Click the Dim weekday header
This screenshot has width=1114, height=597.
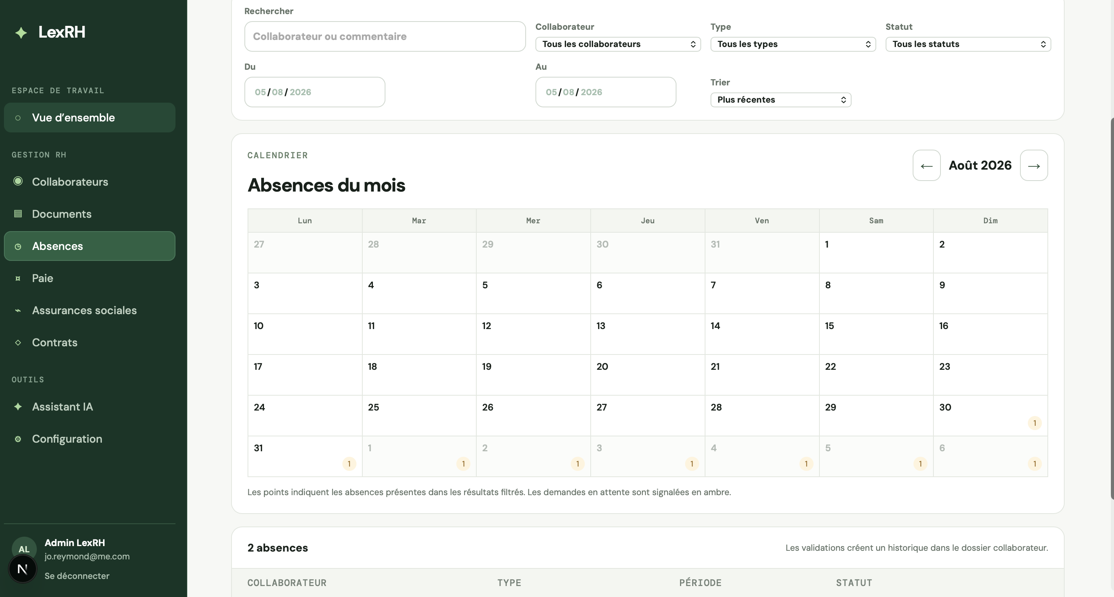click(x=990, y=221)
